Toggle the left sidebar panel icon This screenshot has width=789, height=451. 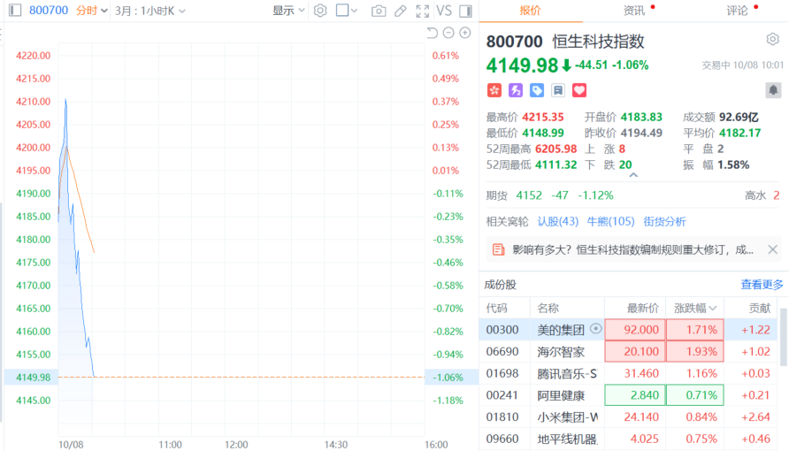[15, 10]
